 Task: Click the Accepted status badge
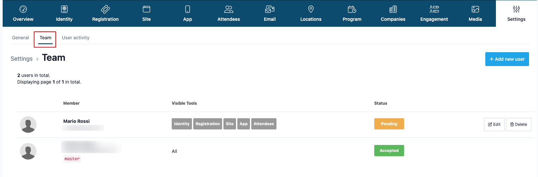pos(389,151)
